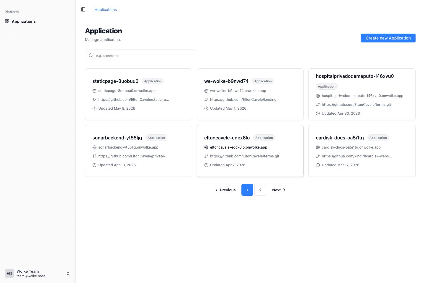425x283 pixels.
Task: Click hospitalprivadodemaputo-l46xvu0.onwolke.app domain text
Action: pos(362,96)
